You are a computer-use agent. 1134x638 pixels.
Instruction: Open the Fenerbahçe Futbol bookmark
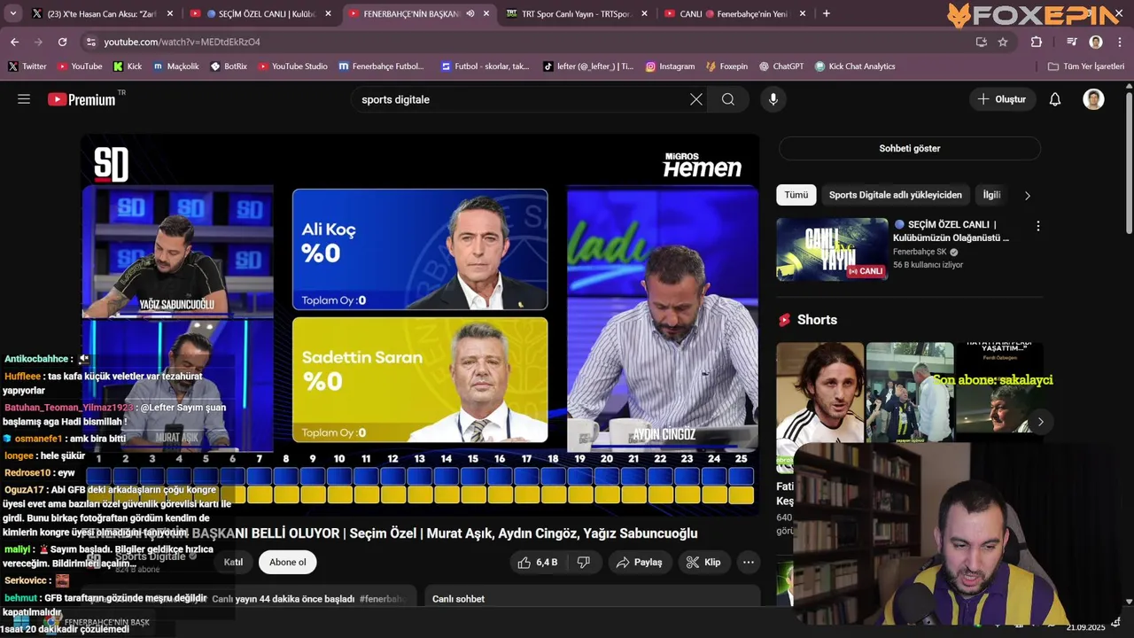381,66
